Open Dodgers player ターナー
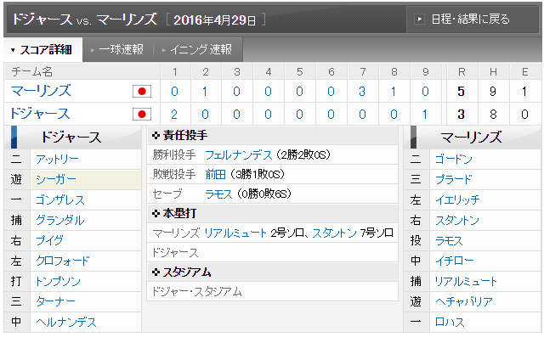 tap(55, 301)
